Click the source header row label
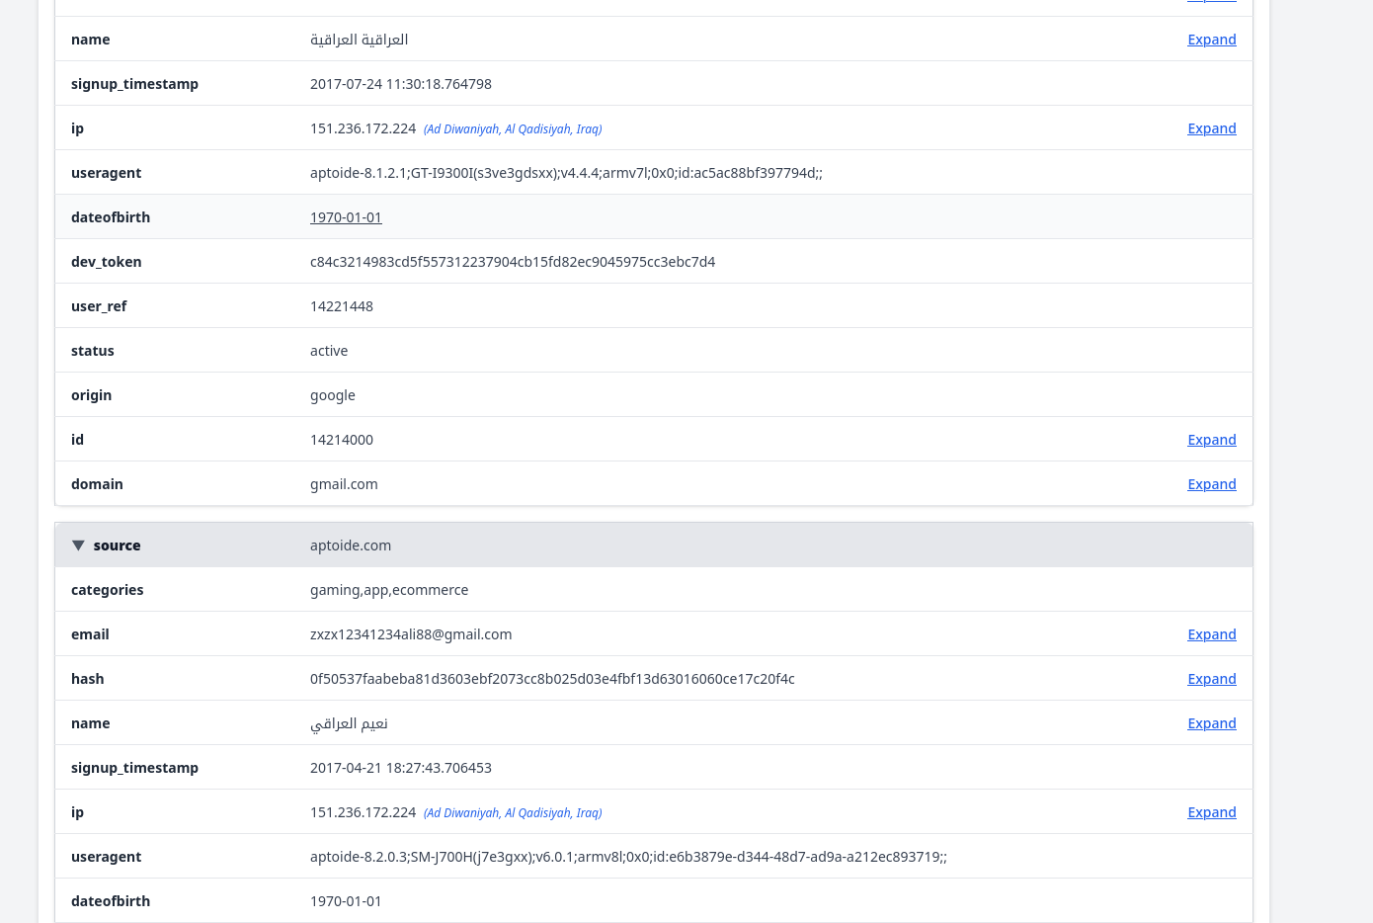1373x923 pixels. tap(117, 545)
